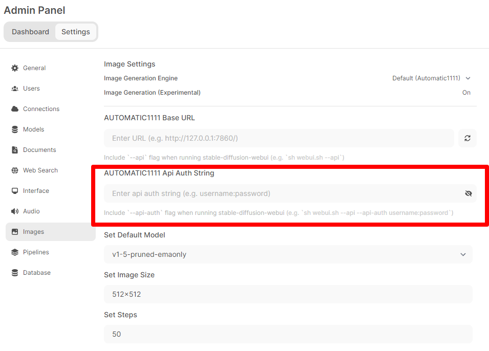Viewport: 489px width, 351px height.
Task: Click the General gear icon
Action: click(x=15, y=68)
